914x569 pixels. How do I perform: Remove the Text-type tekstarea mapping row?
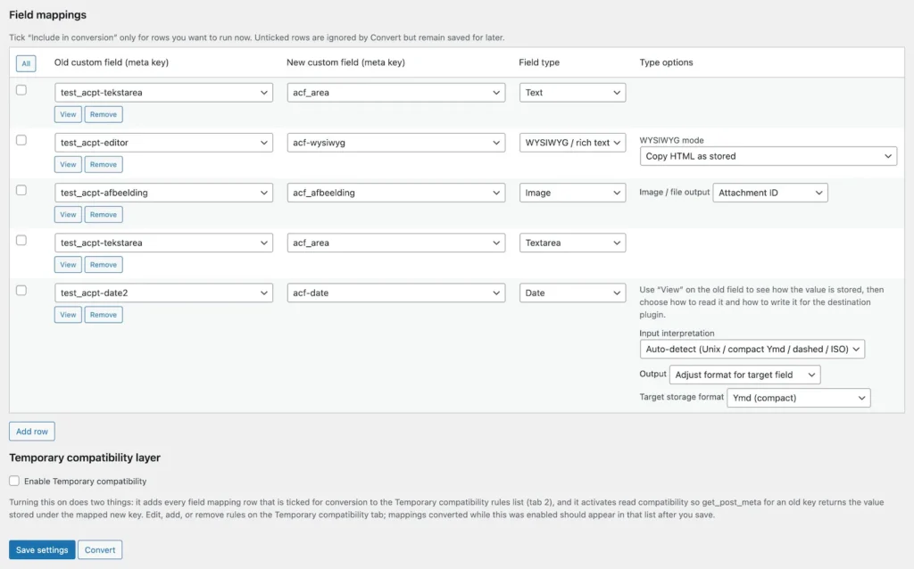pyautogui.click(x=104, y=115)
